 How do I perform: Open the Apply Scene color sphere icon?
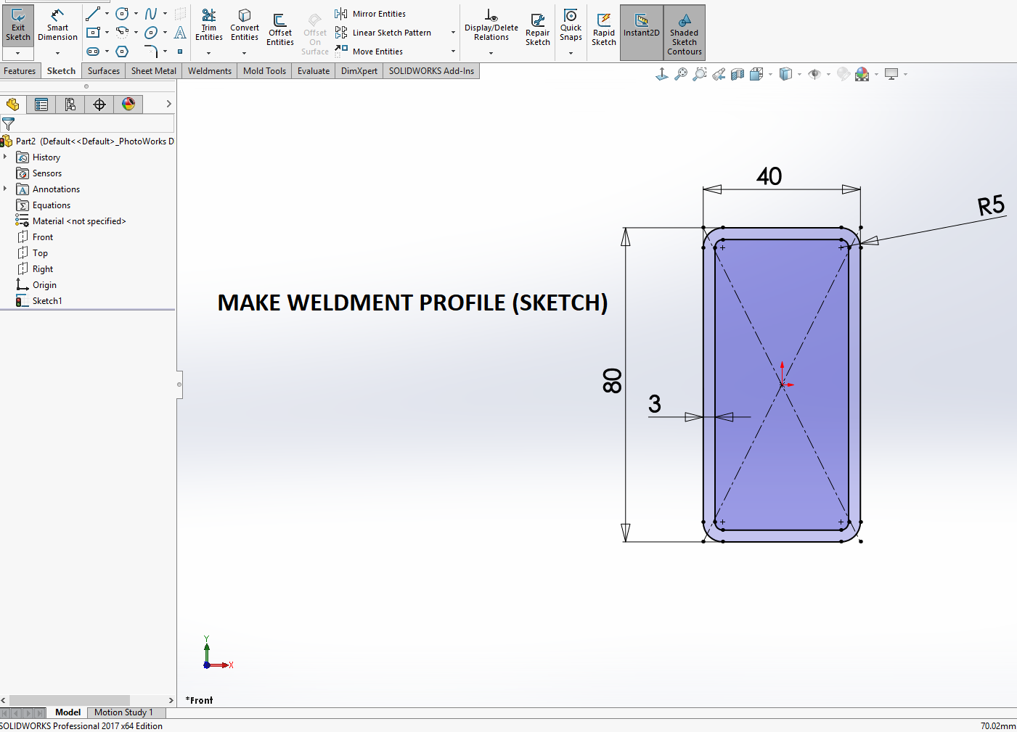[x=863, y=73]
